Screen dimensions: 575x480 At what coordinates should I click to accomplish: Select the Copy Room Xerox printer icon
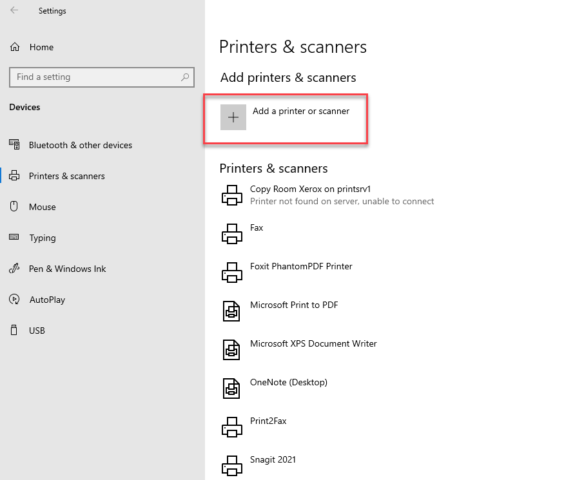[232, 195]
